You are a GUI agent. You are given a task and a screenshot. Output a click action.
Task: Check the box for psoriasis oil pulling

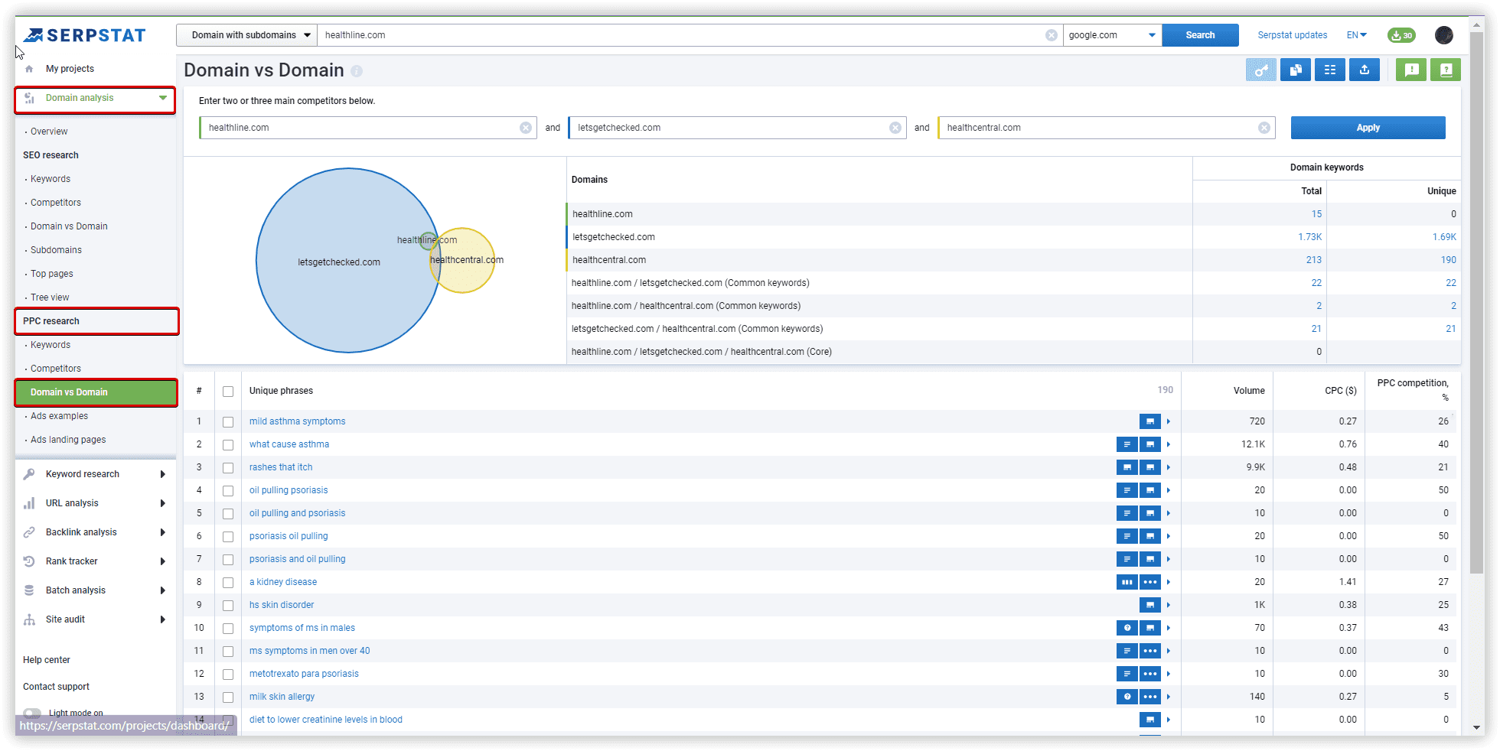tap(228, 537)
